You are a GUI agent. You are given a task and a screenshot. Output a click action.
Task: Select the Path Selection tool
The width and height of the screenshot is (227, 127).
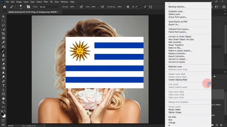3,90
